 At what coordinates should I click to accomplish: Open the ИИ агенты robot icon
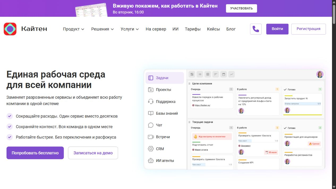tap(151, 161)
